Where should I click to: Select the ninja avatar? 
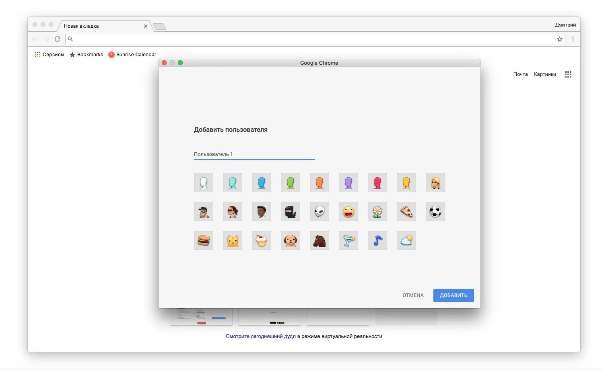pos(291,211)
